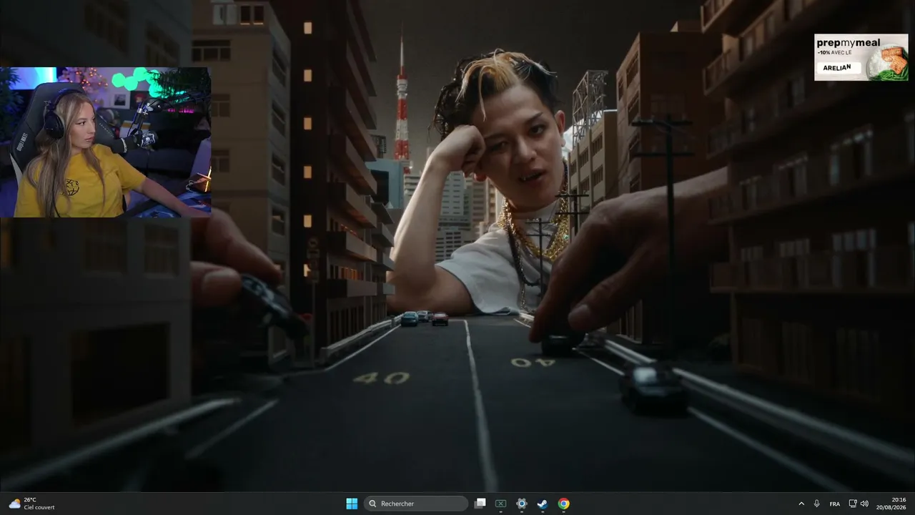Click the Rechercher search box
This screenshot has width=915, height=515.
click(415, 504)
